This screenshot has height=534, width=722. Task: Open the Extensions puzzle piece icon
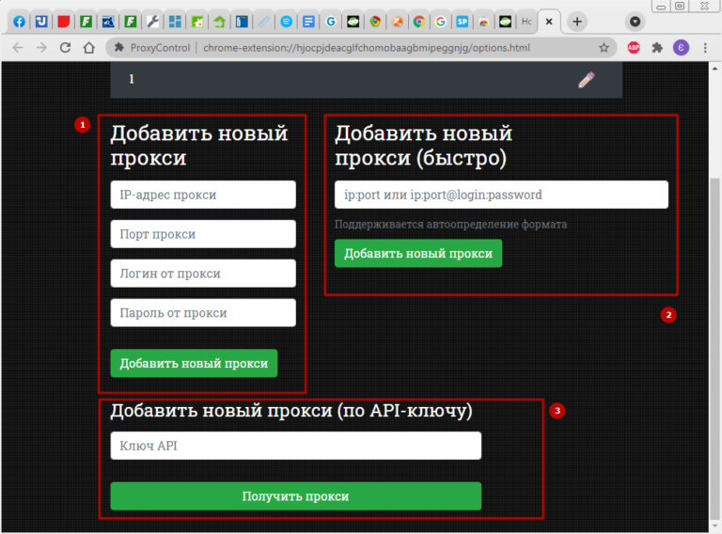point(657,47)
